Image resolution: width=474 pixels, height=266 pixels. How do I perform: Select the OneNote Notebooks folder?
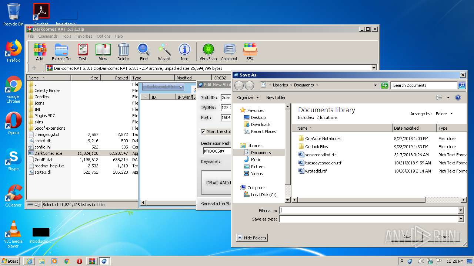click(x=323, y=139)
